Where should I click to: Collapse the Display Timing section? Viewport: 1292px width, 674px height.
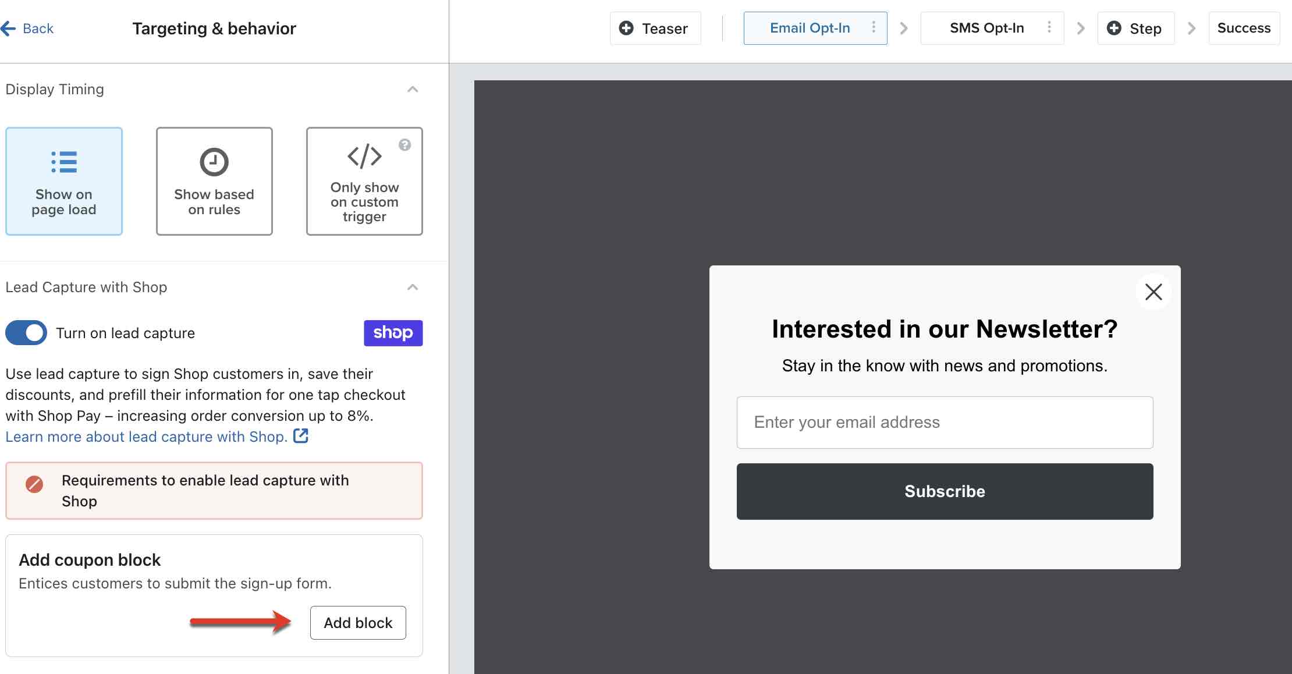pyautogui.click(x=414, y=89)
